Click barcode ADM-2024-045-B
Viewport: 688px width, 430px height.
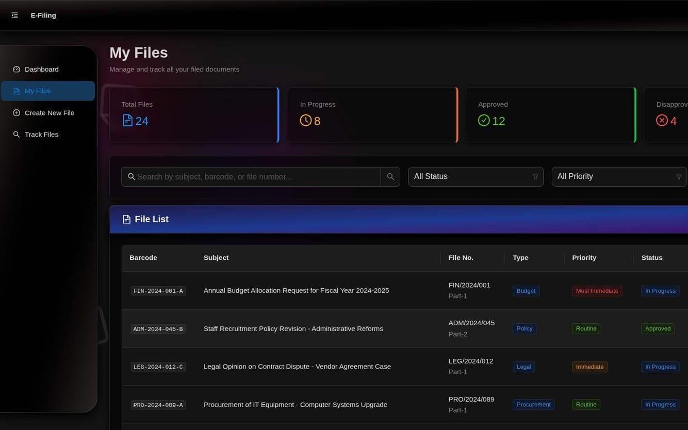click(158, 329)
